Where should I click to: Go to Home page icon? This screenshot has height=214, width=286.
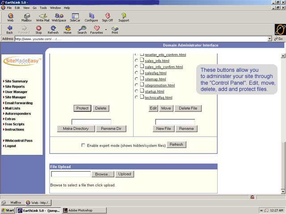coord(67,29)
